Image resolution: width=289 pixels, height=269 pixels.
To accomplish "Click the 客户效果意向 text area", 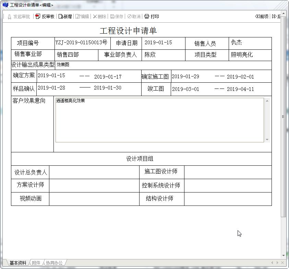I will [160, 120].
